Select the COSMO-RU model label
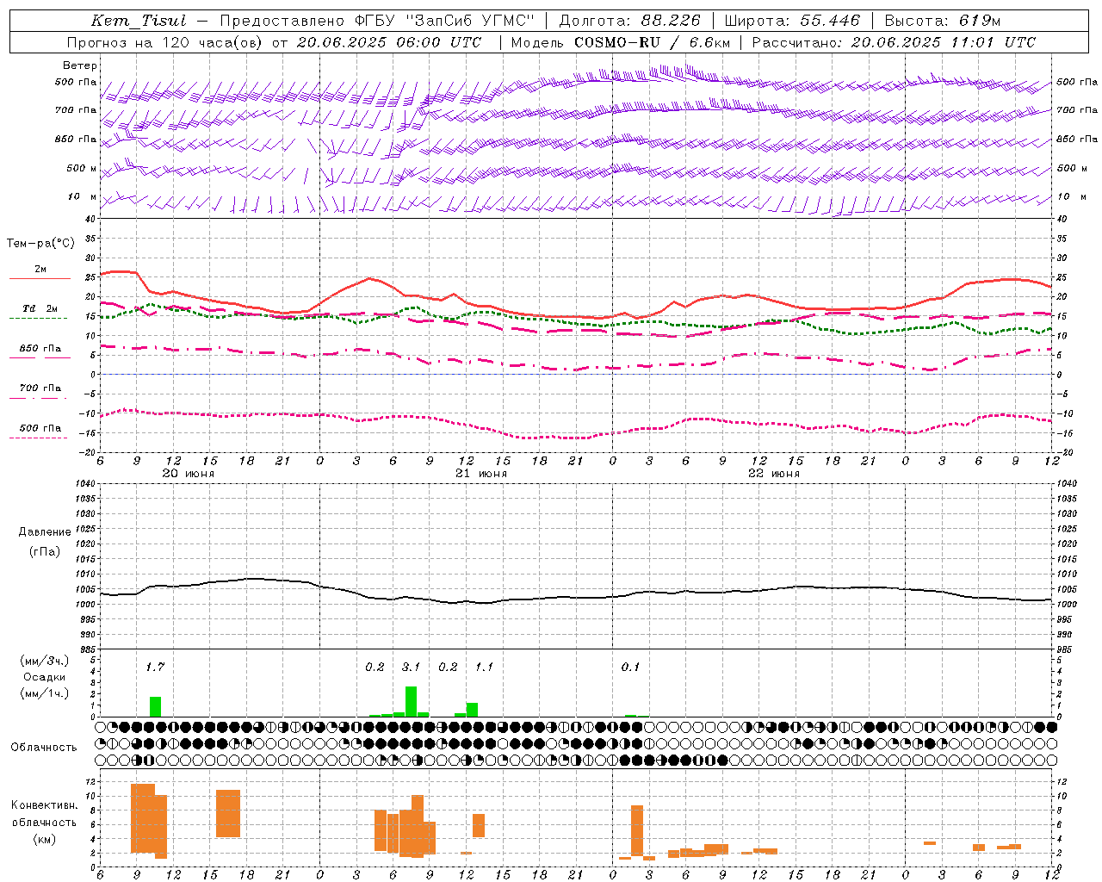The image size is (1102, 882). click(x=617, y=42)
